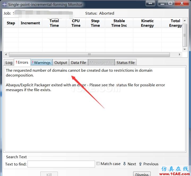The image size is (191, 176).
Task: Click the Step Time column header
Action: click(95, 23)
